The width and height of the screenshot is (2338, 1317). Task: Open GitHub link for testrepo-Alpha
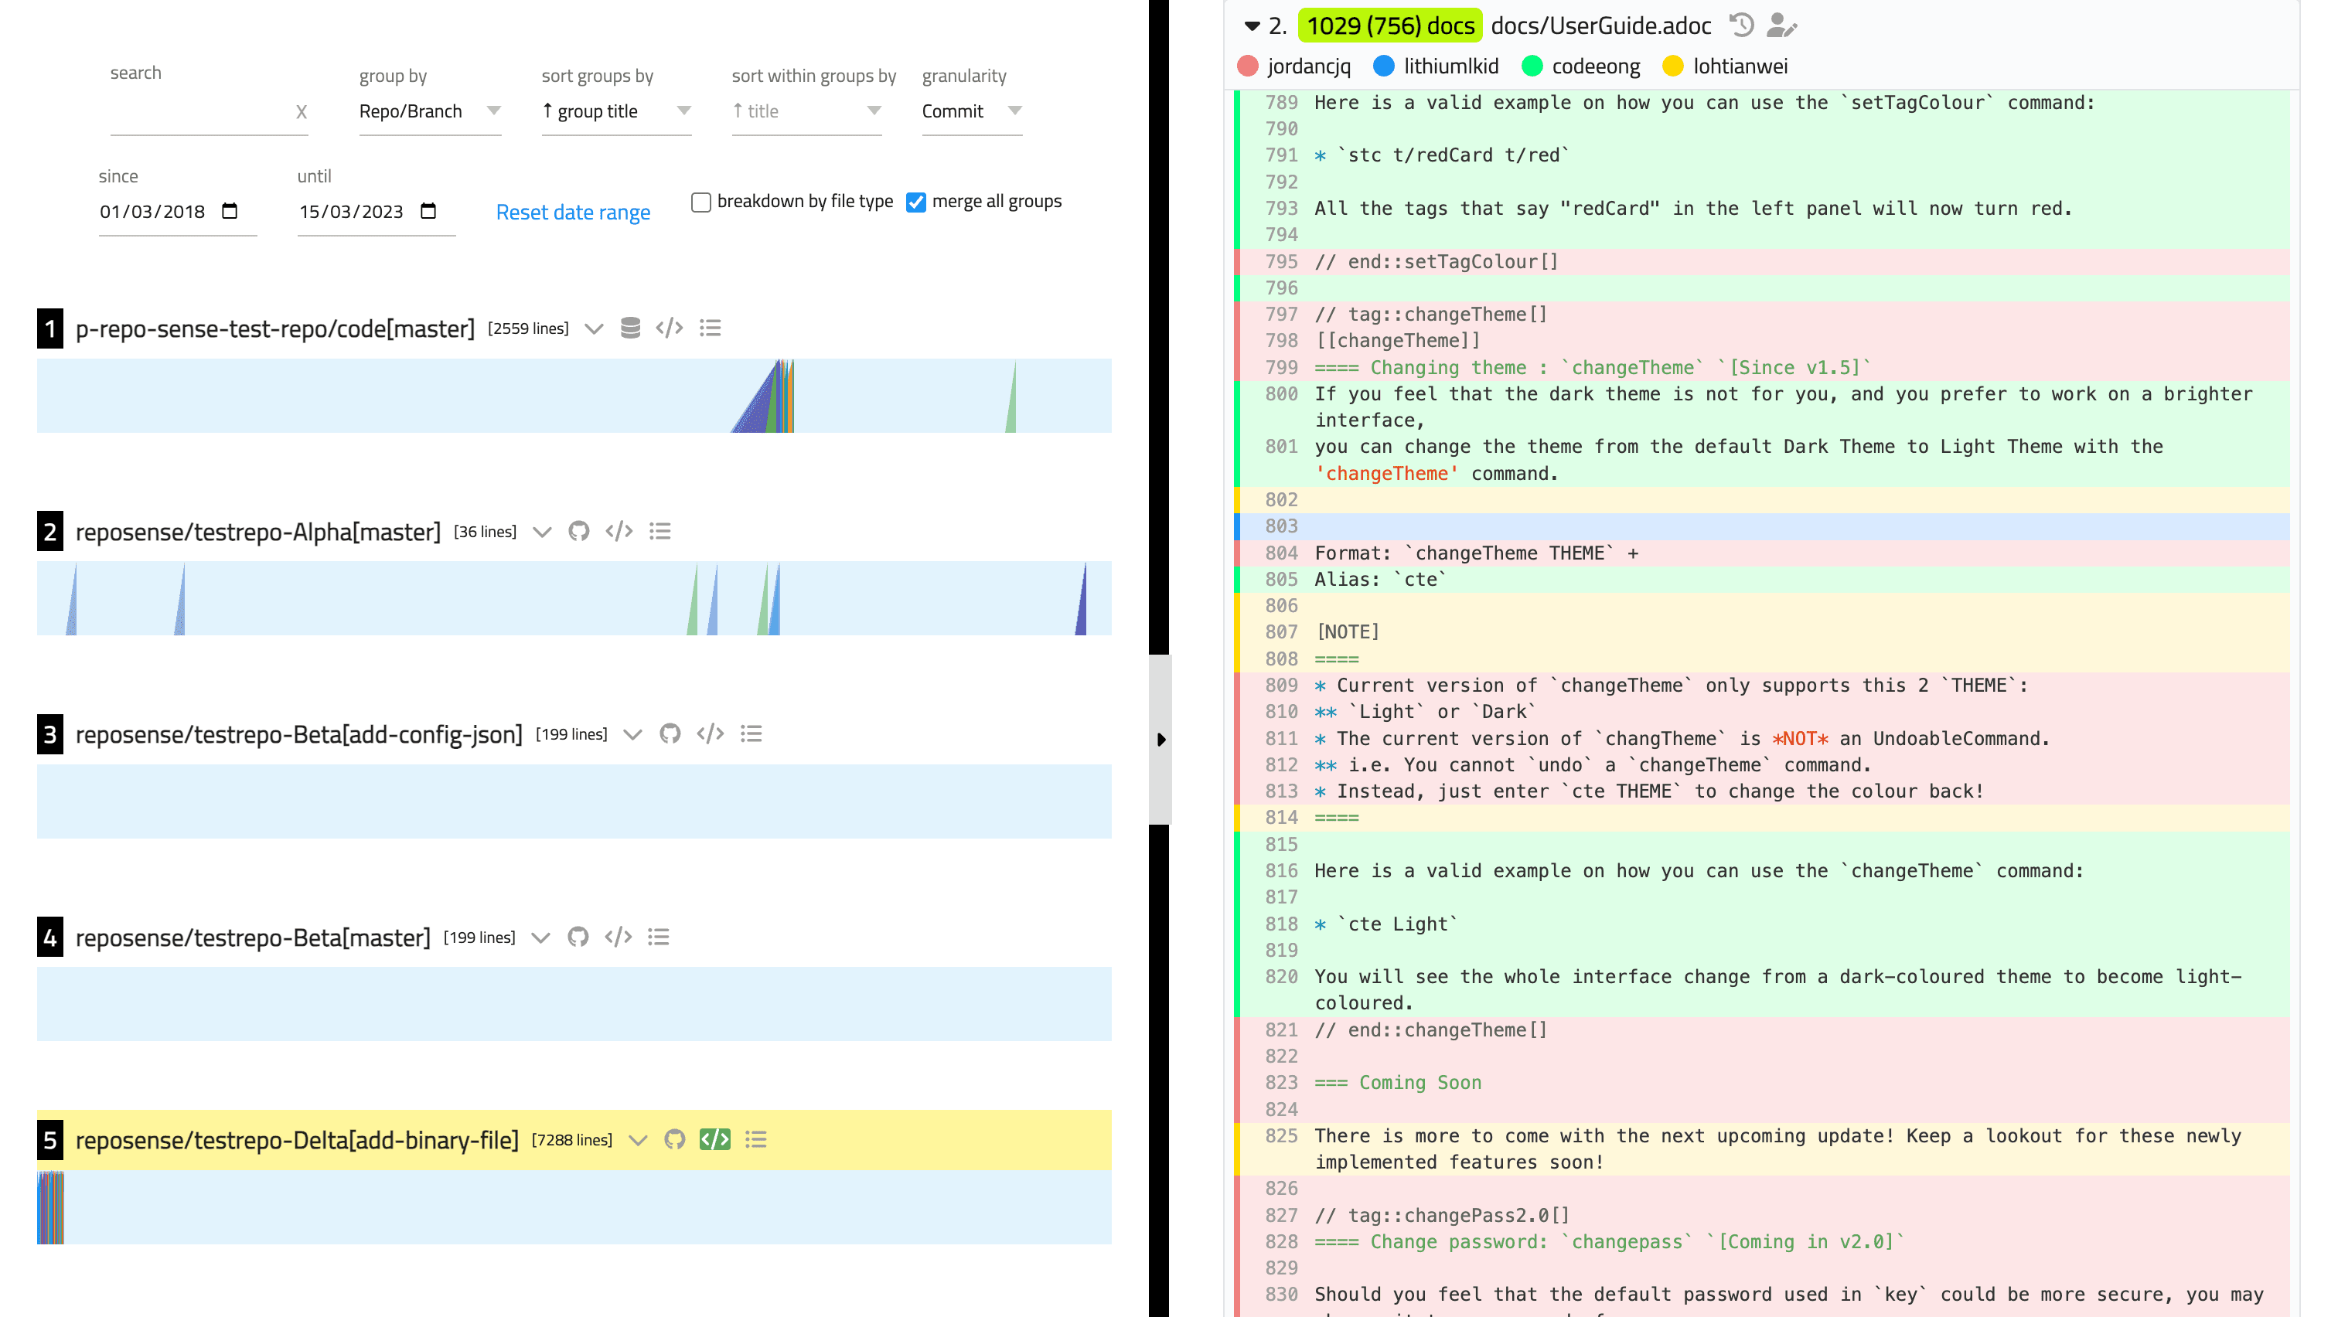coord(578,531)
